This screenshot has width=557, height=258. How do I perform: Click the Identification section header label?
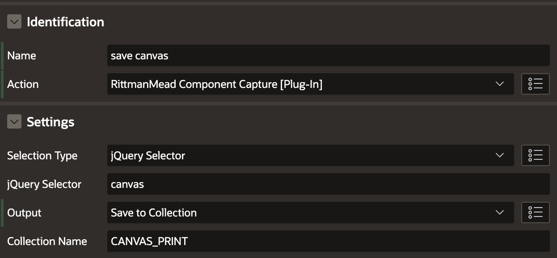coord(66,21)
